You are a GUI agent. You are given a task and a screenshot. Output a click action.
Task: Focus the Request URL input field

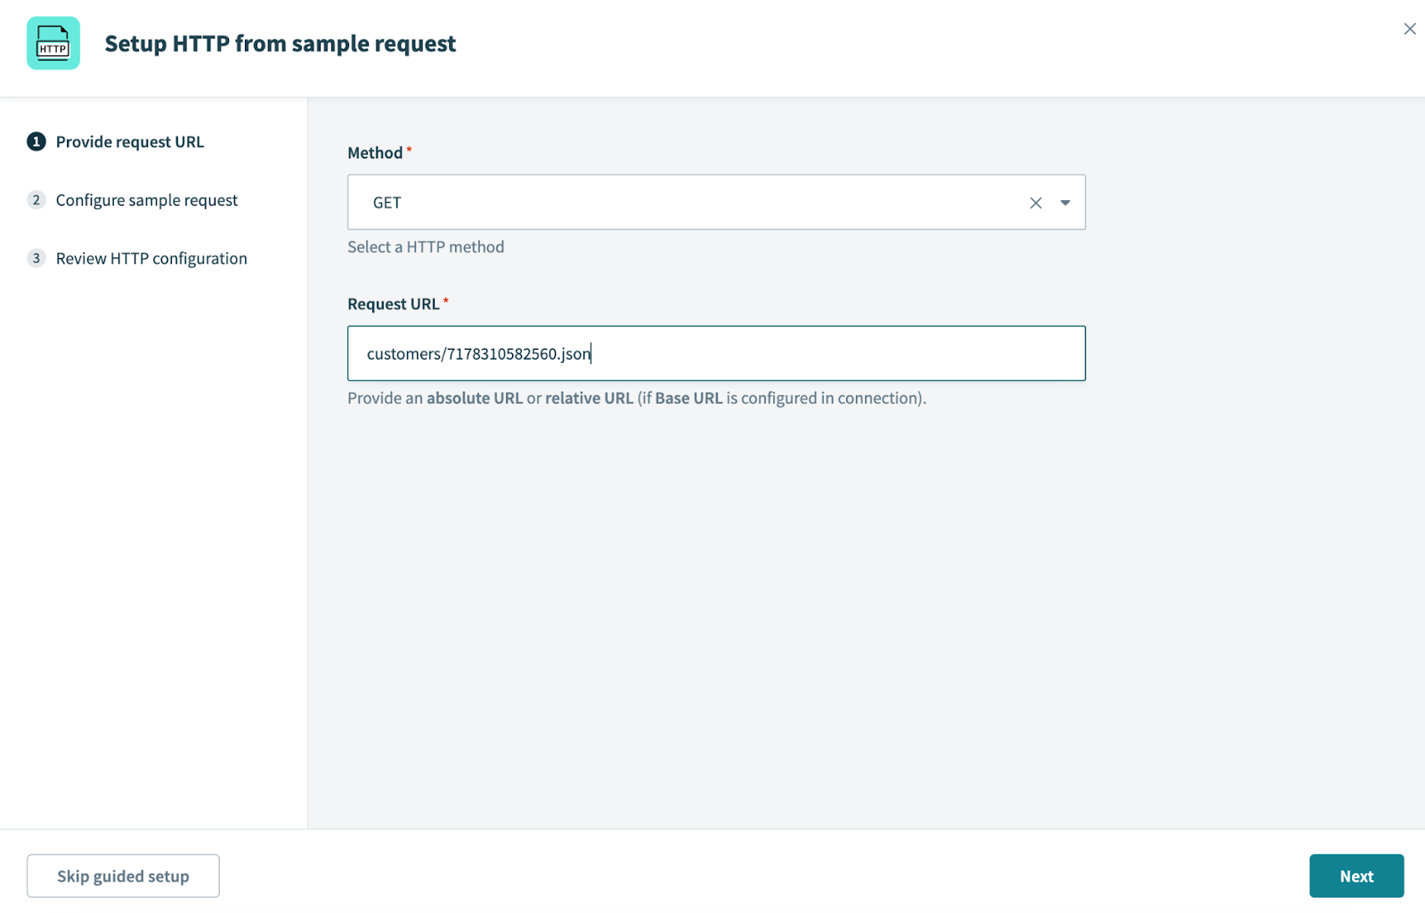(802, 353)
